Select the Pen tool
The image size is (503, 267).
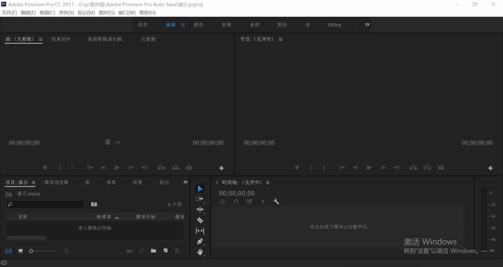point(200,241)
